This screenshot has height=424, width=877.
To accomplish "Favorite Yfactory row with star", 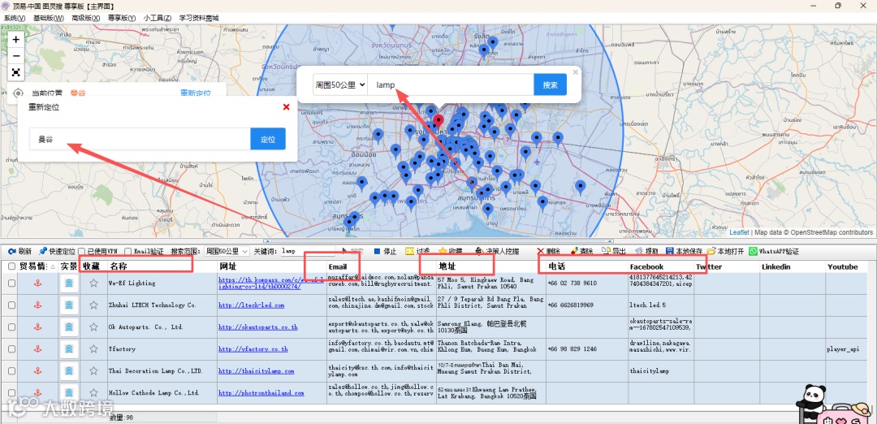I will pos(93,349).
